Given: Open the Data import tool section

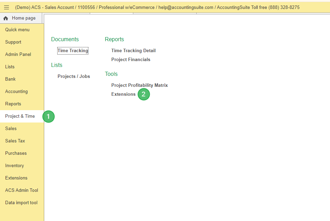Looking at the screenshot, I should pos(21,203).
